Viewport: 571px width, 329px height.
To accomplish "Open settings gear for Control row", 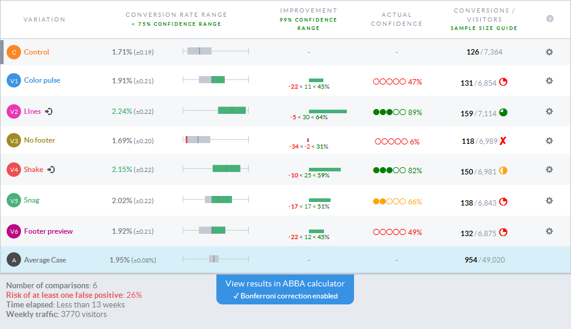I will click(x=549, y=52).
